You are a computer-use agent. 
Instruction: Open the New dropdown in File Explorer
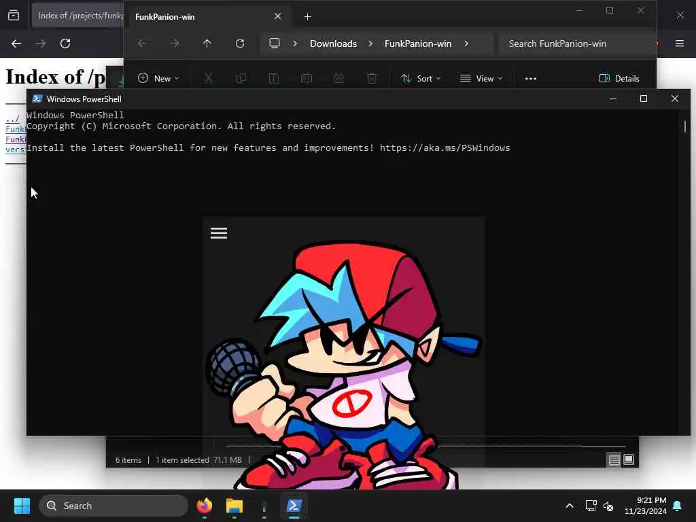pos(158,79)
